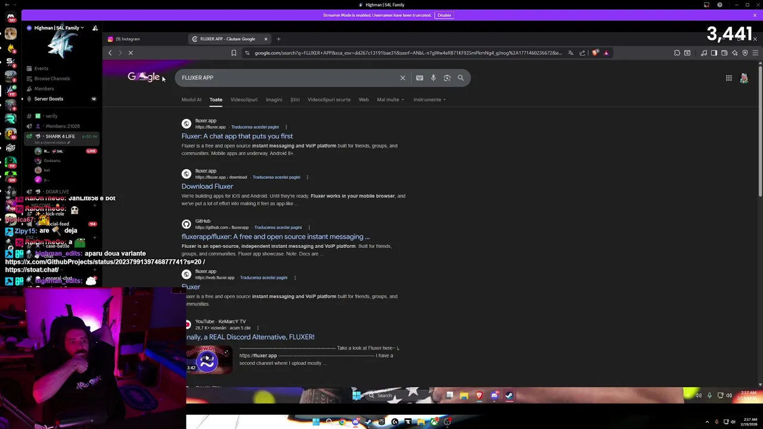This screenshot has width=763, height=429.
Task: Open Discord direct messages home icon
Action: (x=10, y=17)
